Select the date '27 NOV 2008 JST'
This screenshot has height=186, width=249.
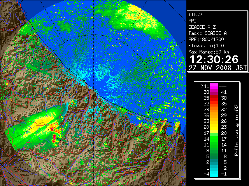(x=217, y=68)
